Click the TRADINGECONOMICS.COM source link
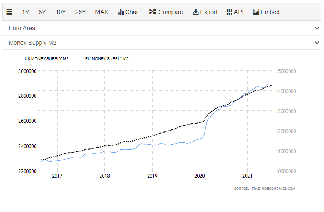Image resolution: width=324 pixels, height=212 pixels. [273, 189]
